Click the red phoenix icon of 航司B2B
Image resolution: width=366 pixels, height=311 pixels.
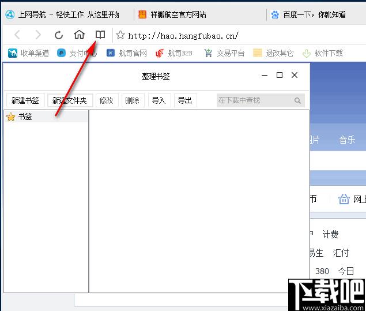pos(160,53)
